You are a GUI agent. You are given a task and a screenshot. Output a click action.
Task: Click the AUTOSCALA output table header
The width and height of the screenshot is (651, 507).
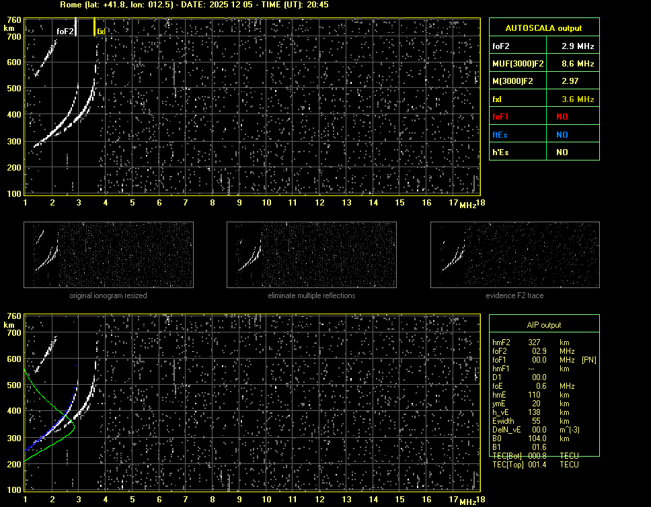pyautogui.click(x=543, y=28)
